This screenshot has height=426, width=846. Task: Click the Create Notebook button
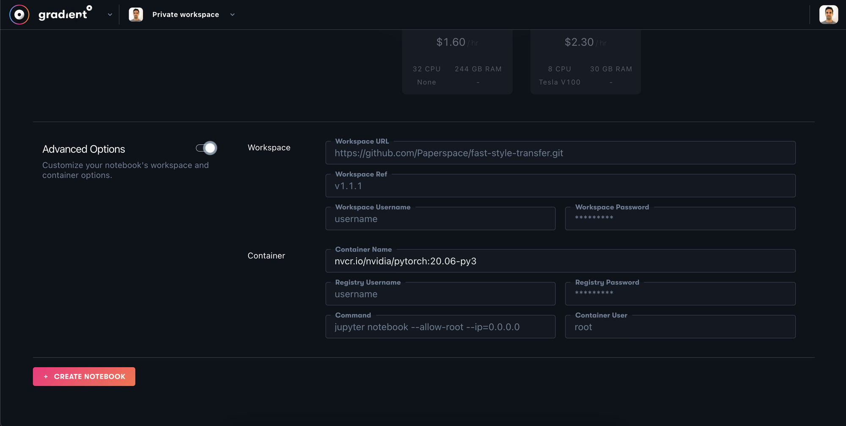pos(84,377)
